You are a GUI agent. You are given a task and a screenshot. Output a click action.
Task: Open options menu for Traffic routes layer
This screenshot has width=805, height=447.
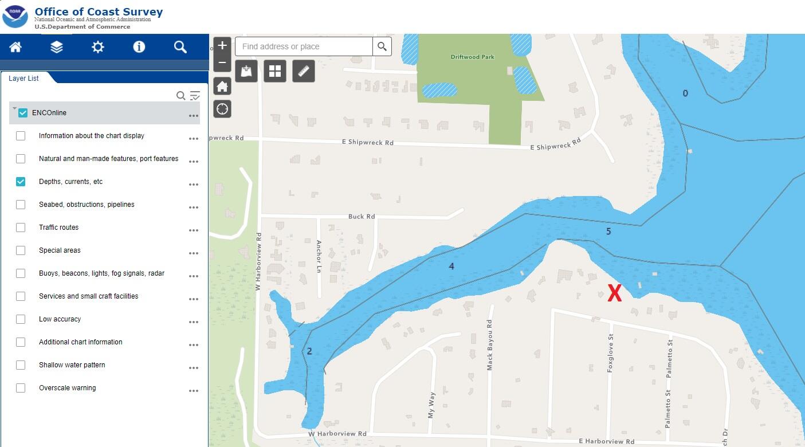(194, 230)
